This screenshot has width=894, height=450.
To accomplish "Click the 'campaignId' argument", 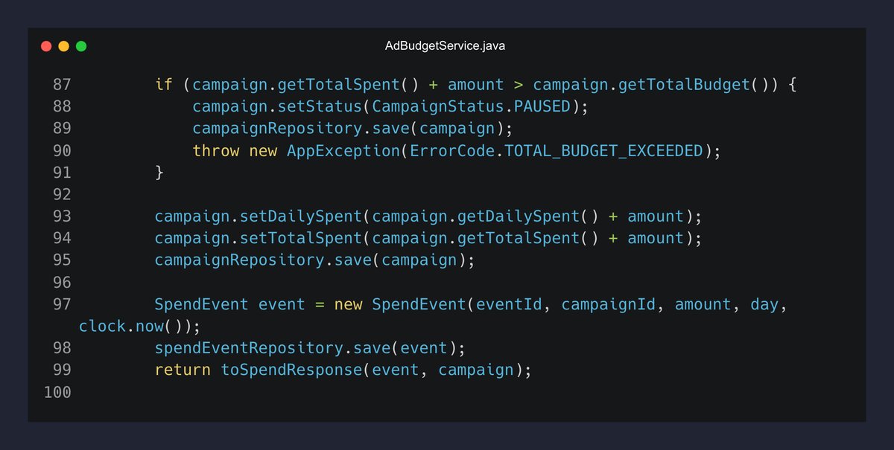I will 609,303.
